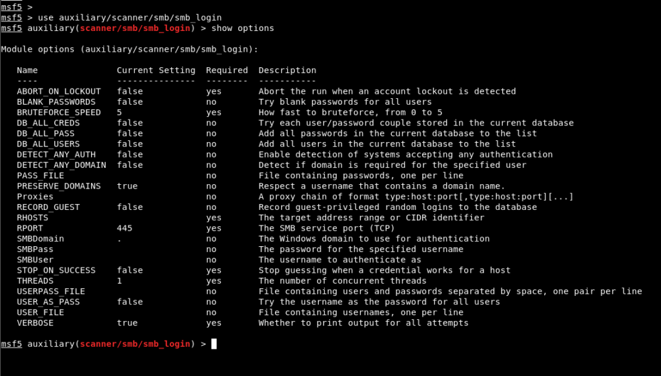Image resolution: width=661 pixels, height=376 pixels.
Task: Click the Required column header
Action: tap(227, 70)
